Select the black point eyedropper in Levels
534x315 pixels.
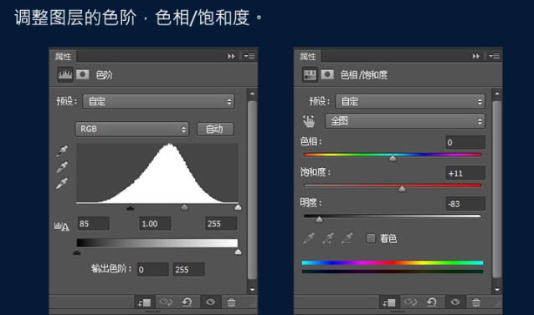(62, 151)
